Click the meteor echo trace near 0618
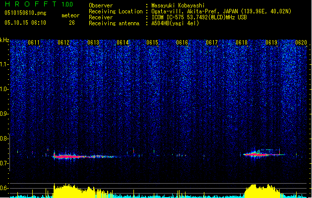The image size is (312, 198). 264,154
